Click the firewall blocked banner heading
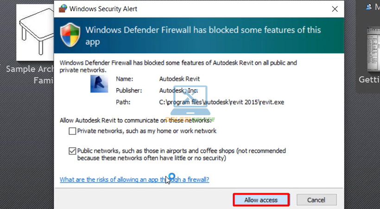 [203, 35]
